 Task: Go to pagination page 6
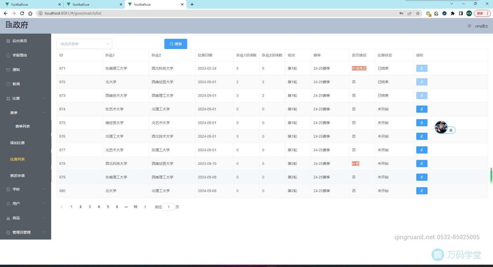click(117, 207)
